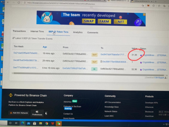This screenshot has width=169, height=127.
Task: Open the Network Status link
Action: [x=111, y=111]
